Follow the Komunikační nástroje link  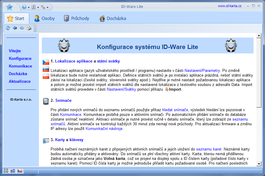(104, 129)
